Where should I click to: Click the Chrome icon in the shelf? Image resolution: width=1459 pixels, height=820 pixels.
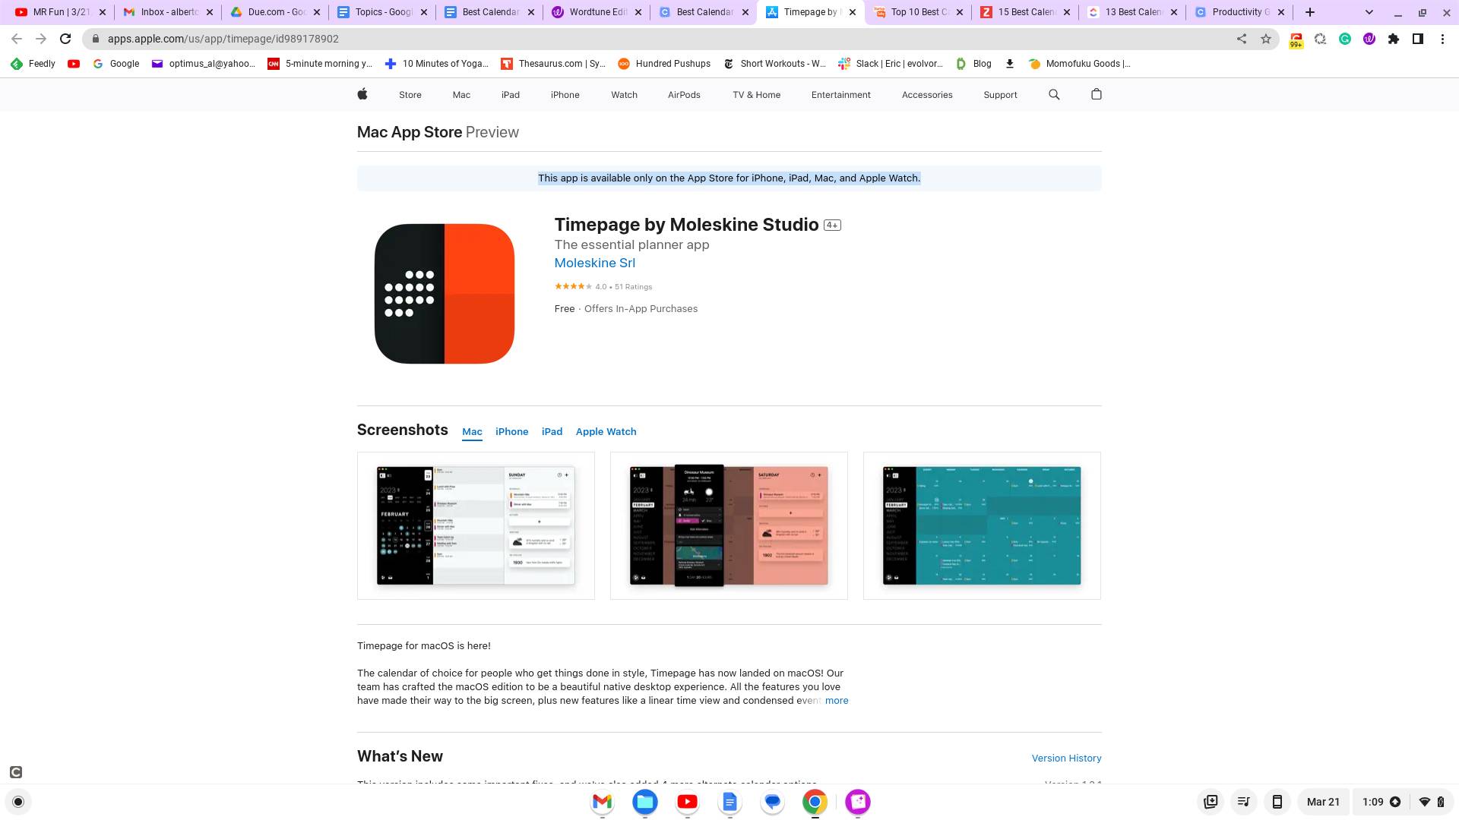(x=815, y=802)
